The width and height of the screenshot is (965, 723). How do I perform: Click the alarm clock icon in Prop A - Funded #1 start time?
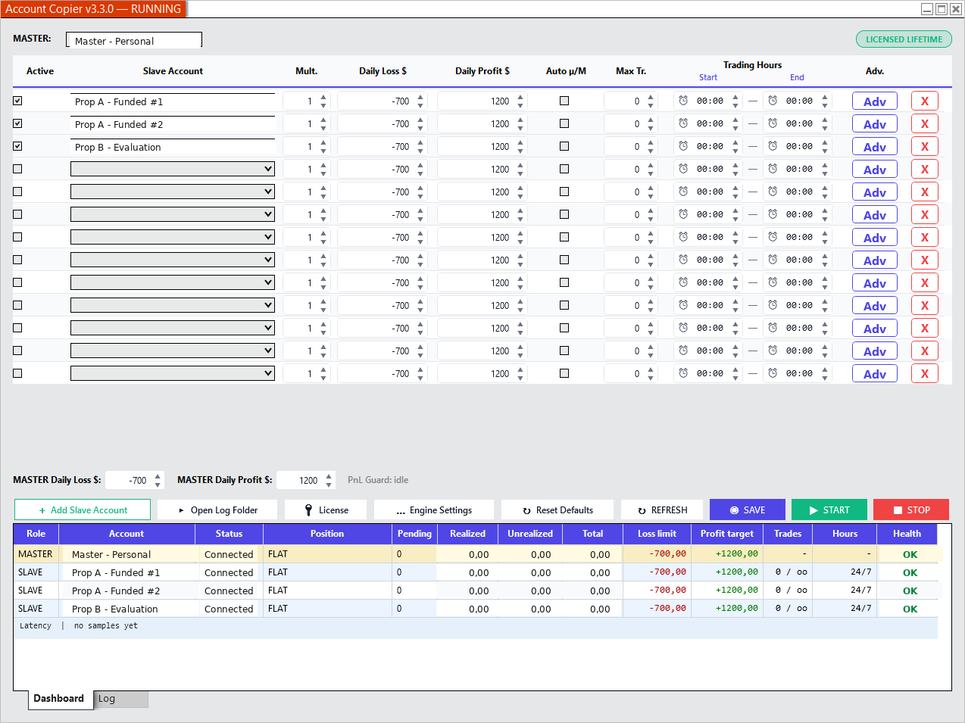click(683, 101)
